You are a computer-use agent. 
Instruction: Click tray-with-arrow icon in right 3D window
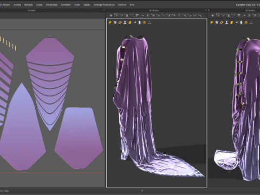251,23
